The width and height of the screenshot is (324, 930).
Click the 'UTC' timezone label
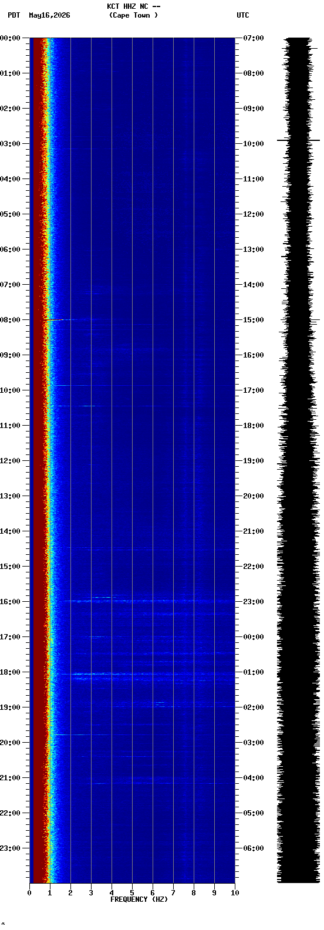(243, 15)
